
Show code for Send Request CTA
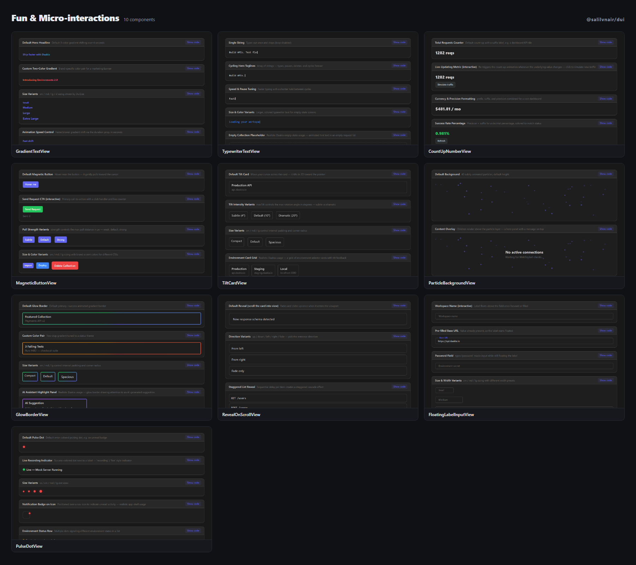tap(193, 199)
